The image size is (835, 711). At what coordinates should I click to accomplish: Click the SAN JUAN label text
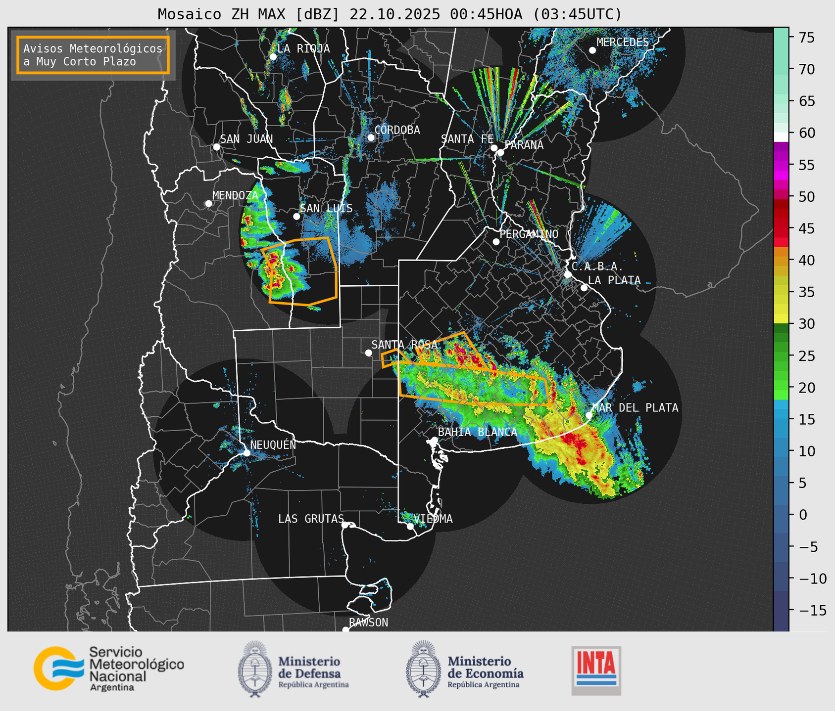[246, 139]
